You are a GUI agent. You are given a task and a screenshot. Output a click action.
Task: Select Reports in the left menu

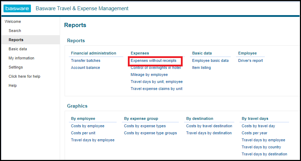pos(16,40)
